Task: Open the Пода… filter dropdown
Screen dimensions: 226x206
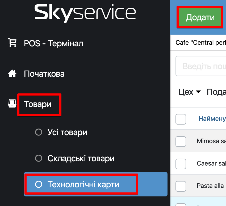Action: pos(216,92)
